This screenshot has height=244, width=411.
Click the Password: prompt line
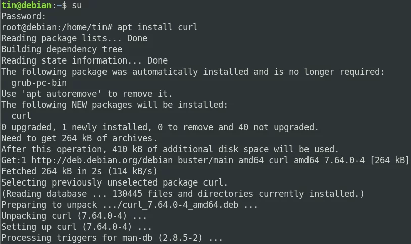pyautogui.click(x=24, y=16)
